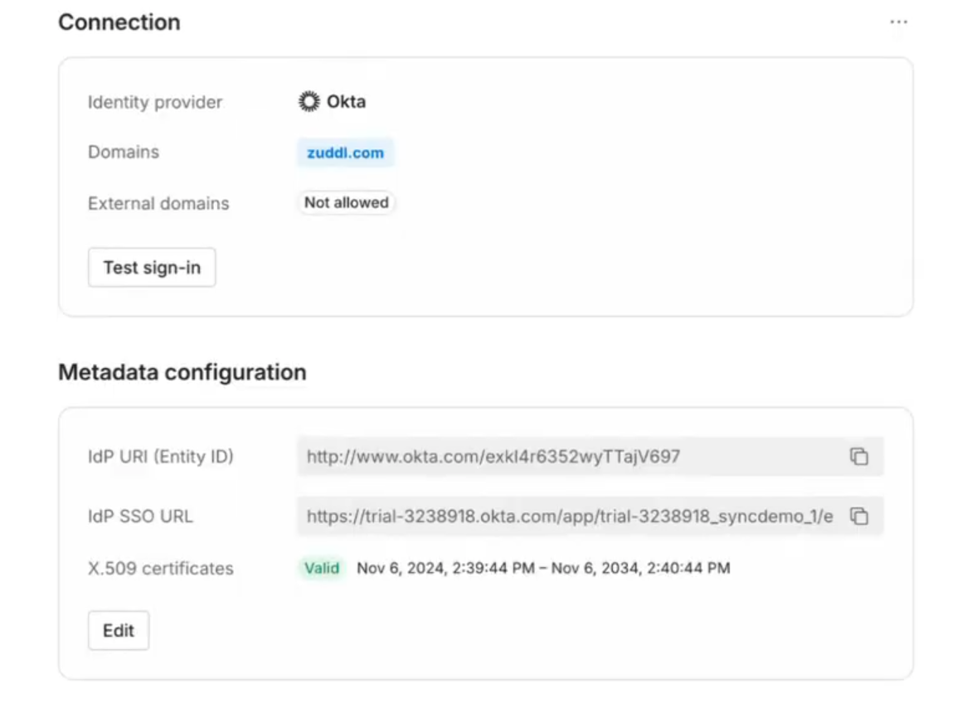Copy the IdP URI Entity ID value

click(x=859, y=456)
